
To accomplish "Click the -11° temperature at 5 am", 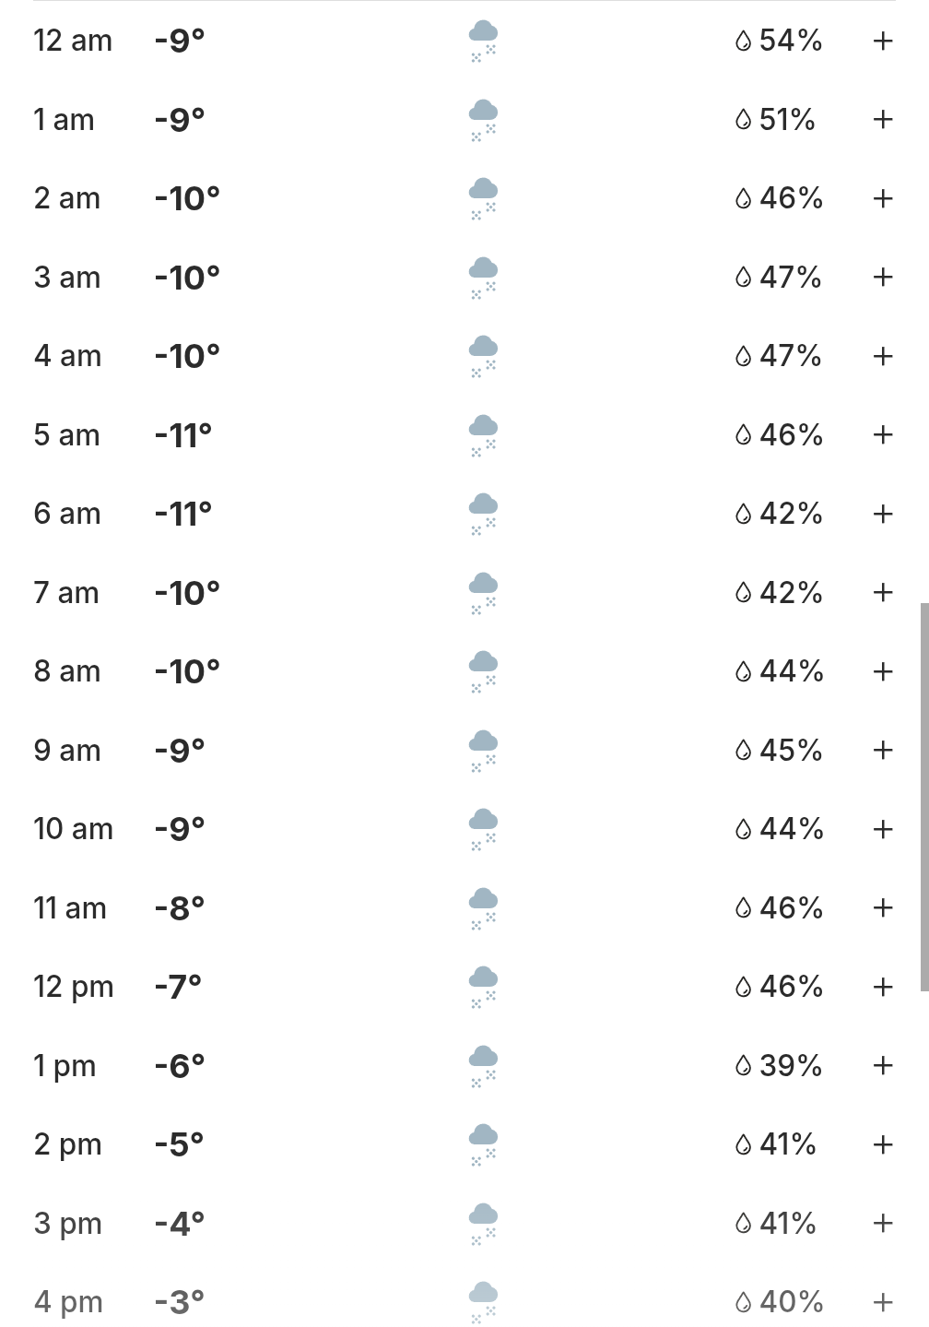I will pos(183,435).
